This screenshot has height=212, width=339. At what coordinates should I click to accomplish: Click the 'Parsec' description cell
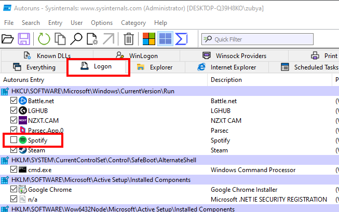tap(220, 131)
